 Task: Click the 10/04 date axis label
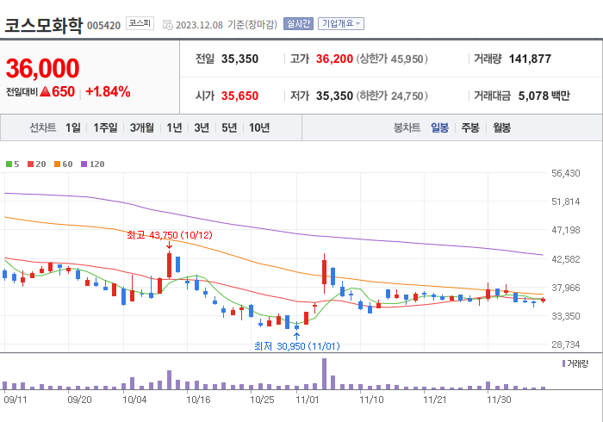(x=134, y=400)
